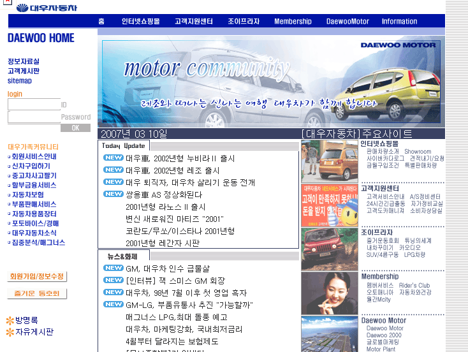The height and width of the screenshot is (352, 468).
Task: Click NEW badge beside 2002년형 레조 출시
Action: [113, 170]
